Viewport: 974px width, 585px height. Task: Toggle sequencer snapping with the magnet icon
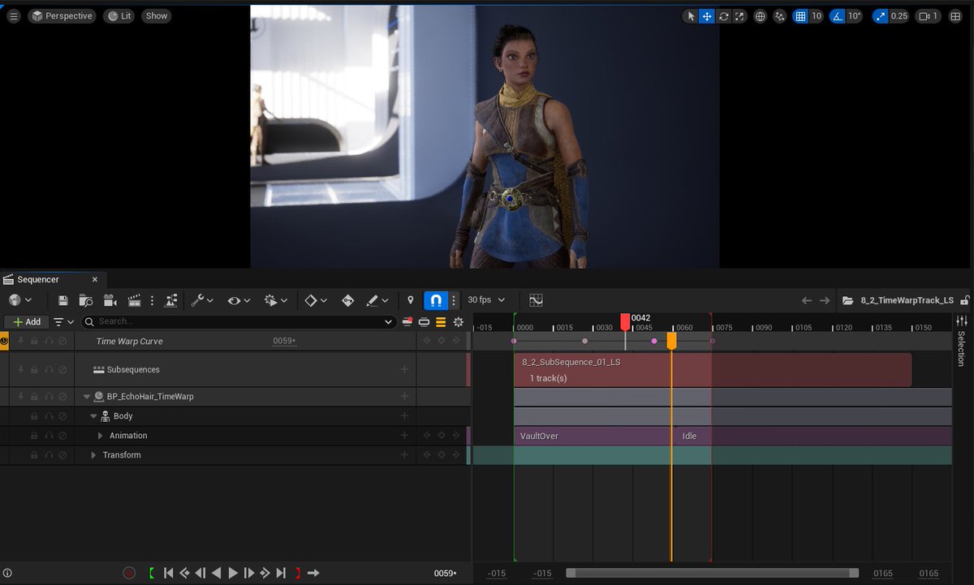pos(435,299)
